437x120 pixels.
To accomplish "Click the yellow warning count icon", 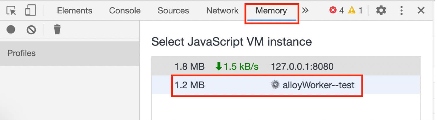I will 352,11.
